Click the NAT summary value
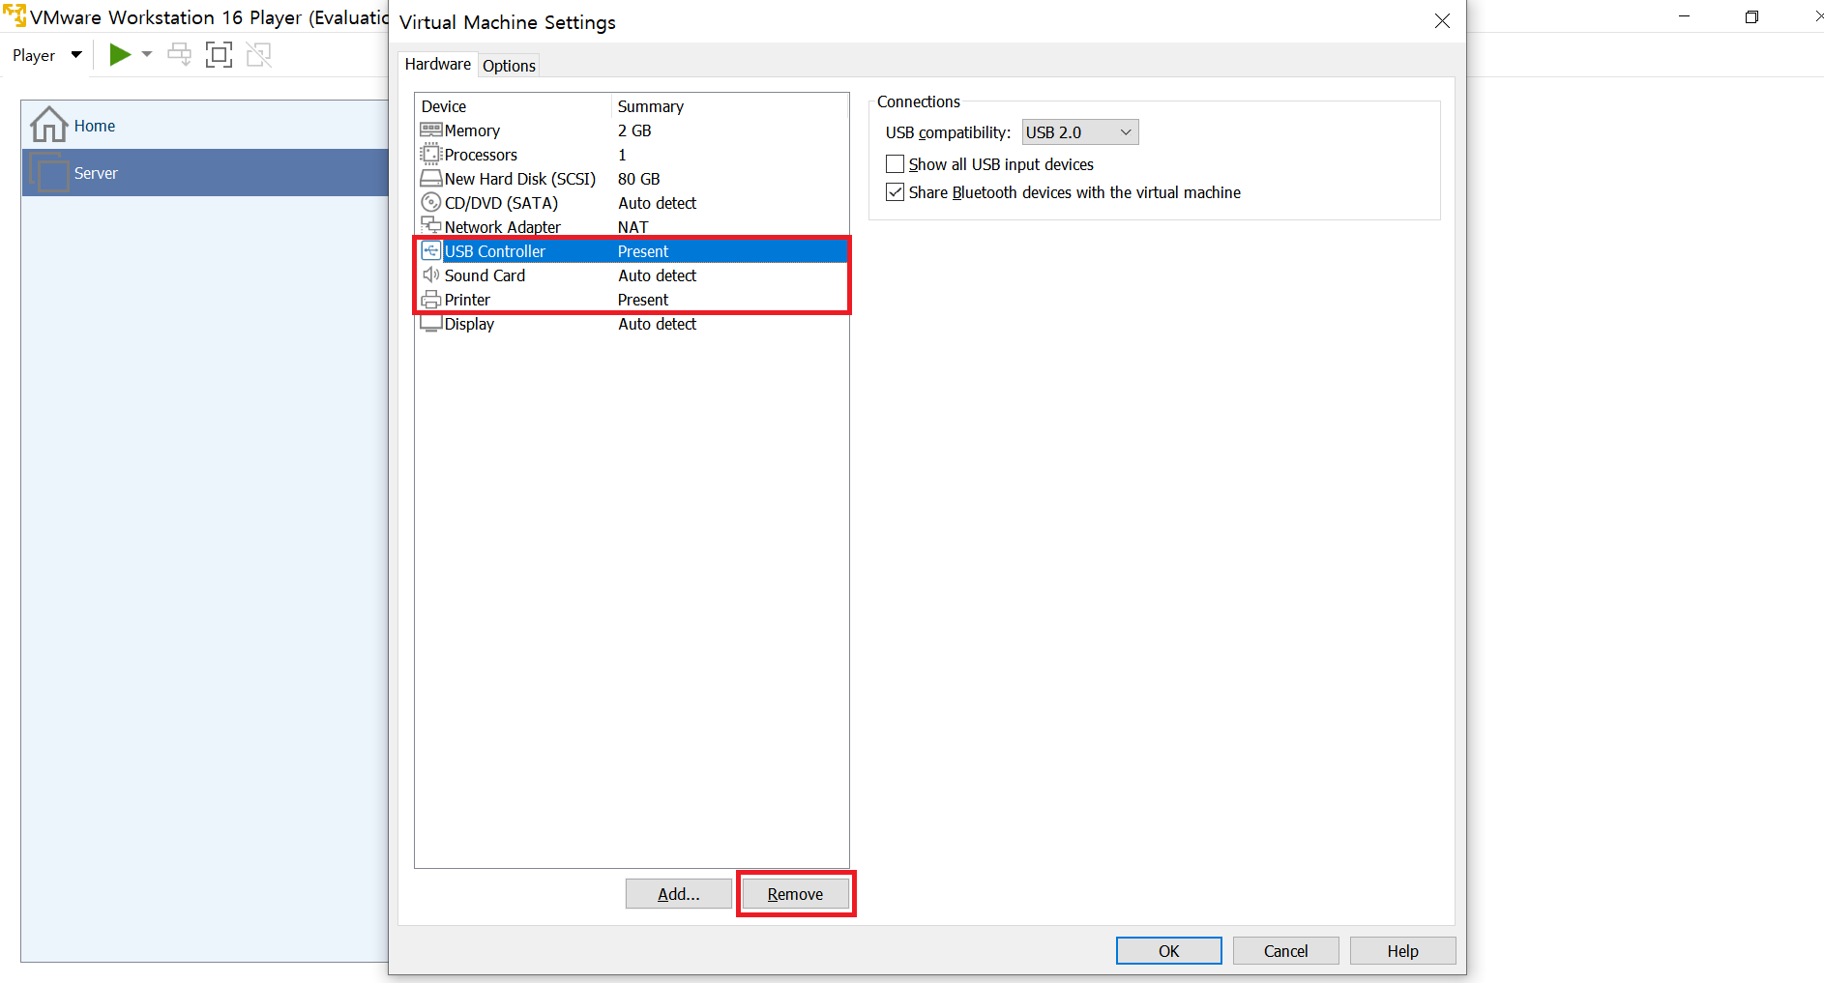Screen dimensions: 1824x983 633,227
